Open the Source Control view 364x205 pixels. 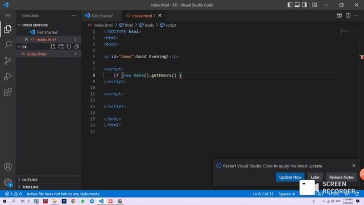[7, 60]
